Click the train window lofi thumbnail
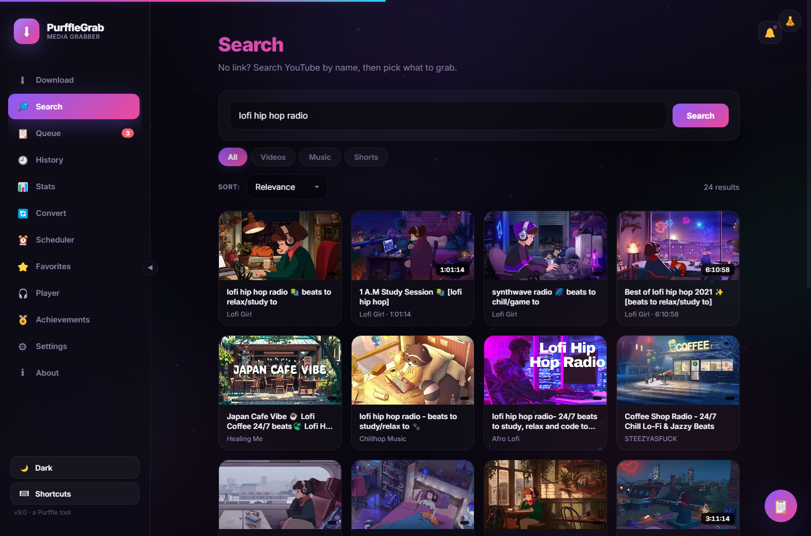The width and height of the screenshot is (811, 536). (280, 495)
